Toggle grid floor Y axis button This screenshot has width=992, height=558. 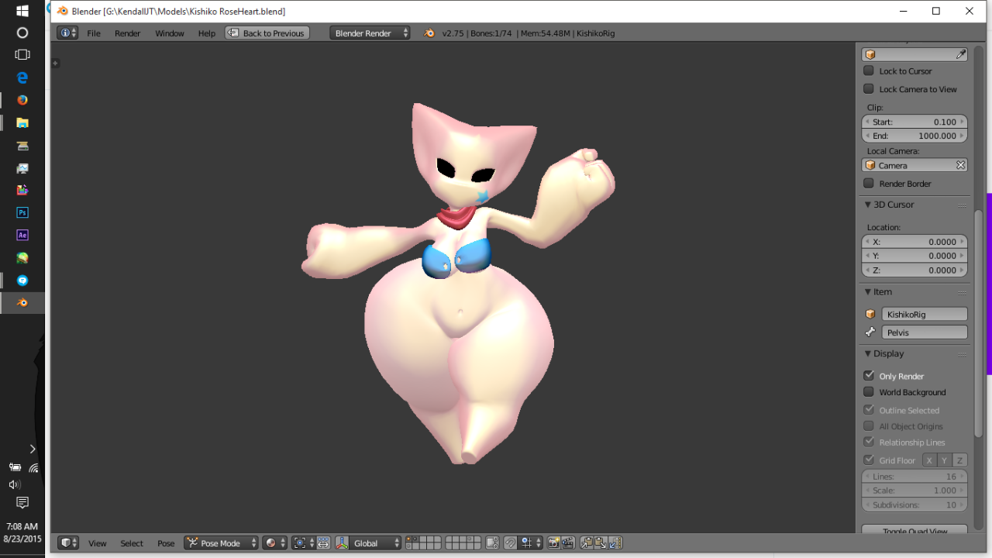[945, 460]
